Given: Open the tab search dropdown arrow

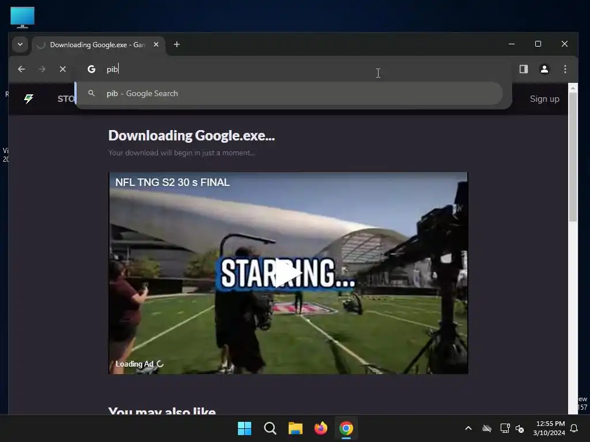Looking at the screenshot, I should tap(20, 44).
